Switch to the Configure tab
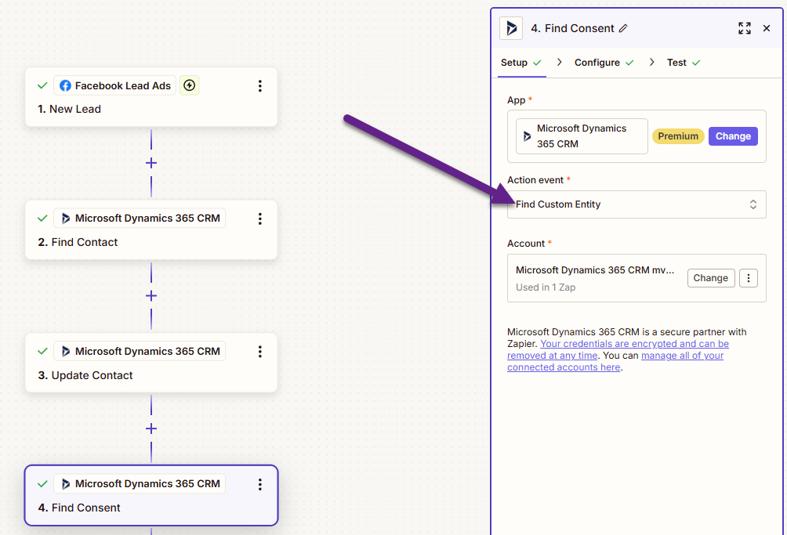This screenshot has width=787, height=535. [x=597, y=63]
